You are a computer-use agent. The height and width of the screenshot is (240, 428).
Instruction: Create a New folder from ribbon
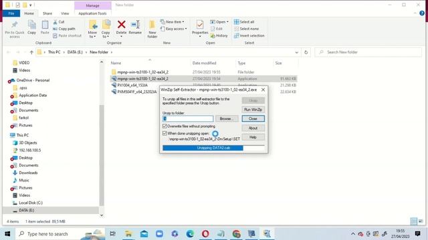tap(152, 29)
